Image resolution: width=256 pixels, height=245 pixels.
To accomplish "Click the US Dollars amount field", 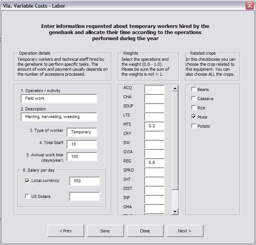I will click(x=84, y=196).
